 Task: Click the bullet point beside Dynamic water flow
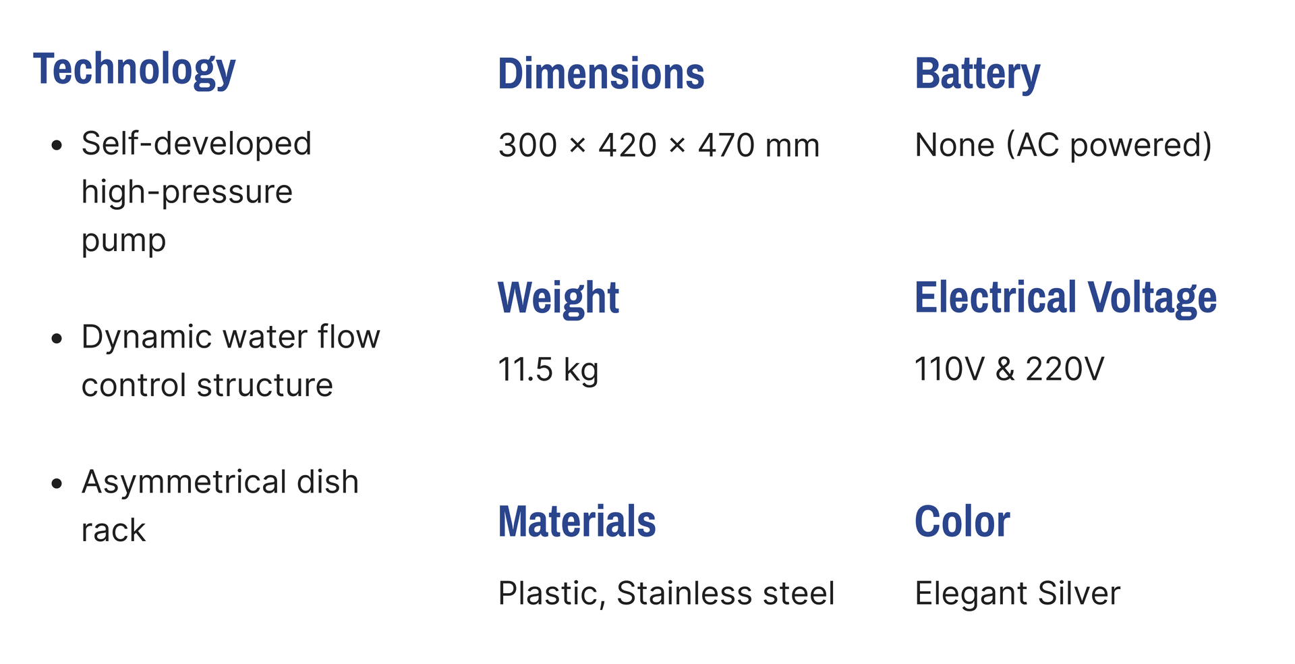57,339
